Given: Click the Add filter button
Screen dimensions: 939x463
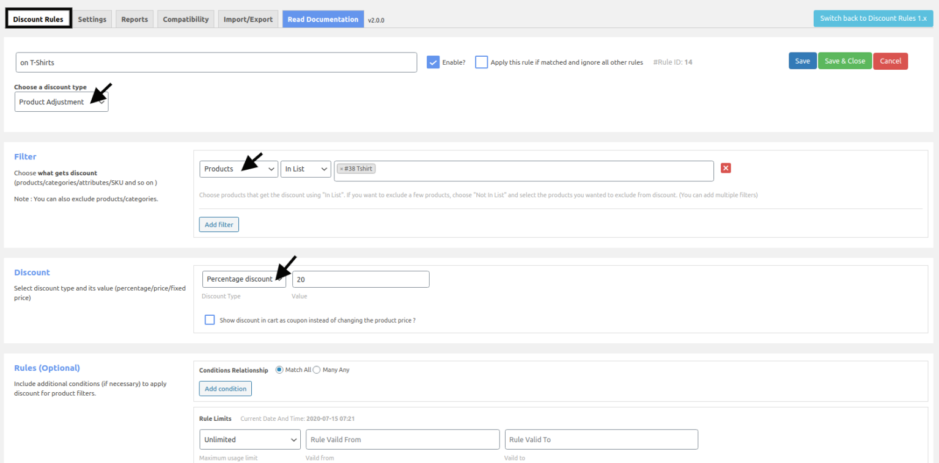Looking at the screenshot, I should pos(218,224).
